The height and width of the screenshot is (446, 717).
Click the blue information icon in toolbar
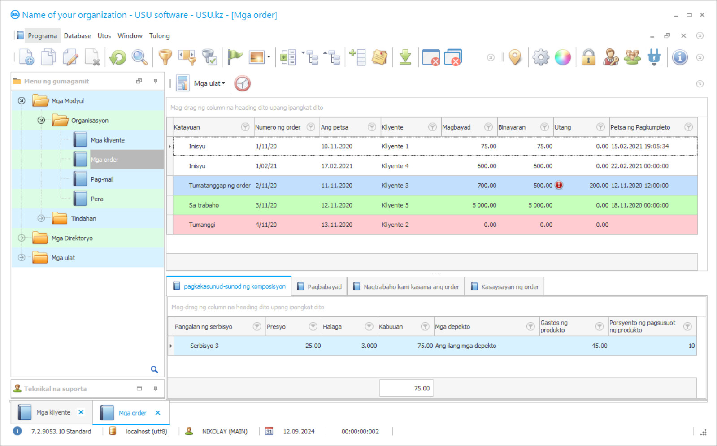click(680, 57)
